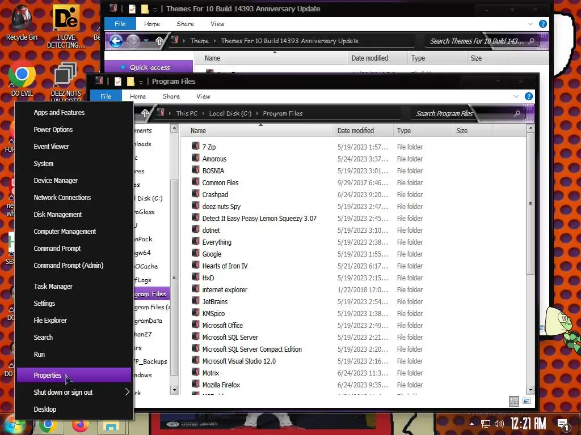Click the Start button orb

coord(14,425)
